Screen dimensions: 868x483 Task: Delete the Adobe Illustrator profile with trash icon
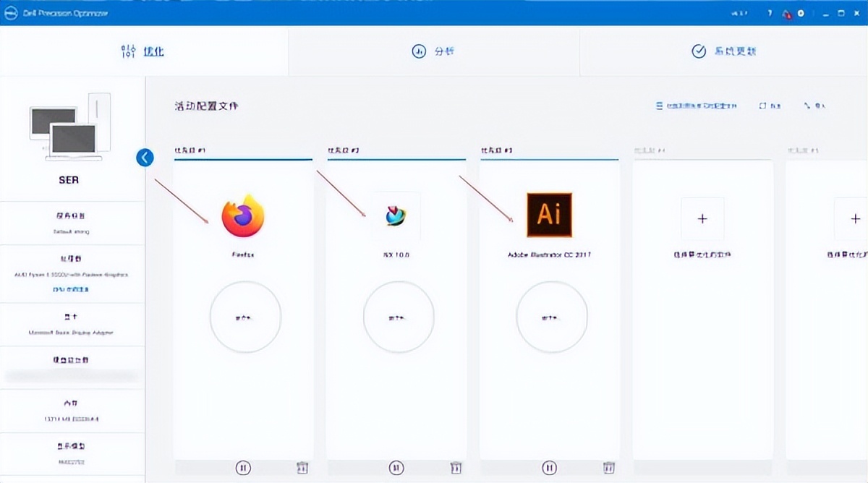pos(609,468)
